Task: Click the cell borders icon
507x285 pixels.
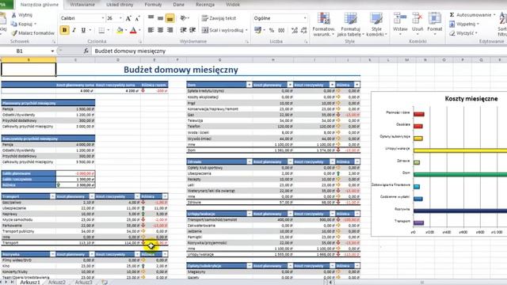Action: tap(101, 30)
